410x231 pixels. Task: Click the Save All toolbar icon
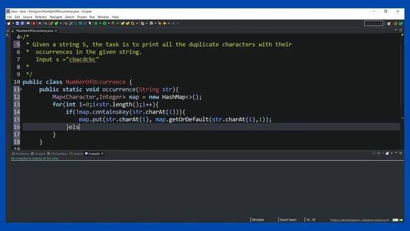pyautogui.click(x=22, y=23)
